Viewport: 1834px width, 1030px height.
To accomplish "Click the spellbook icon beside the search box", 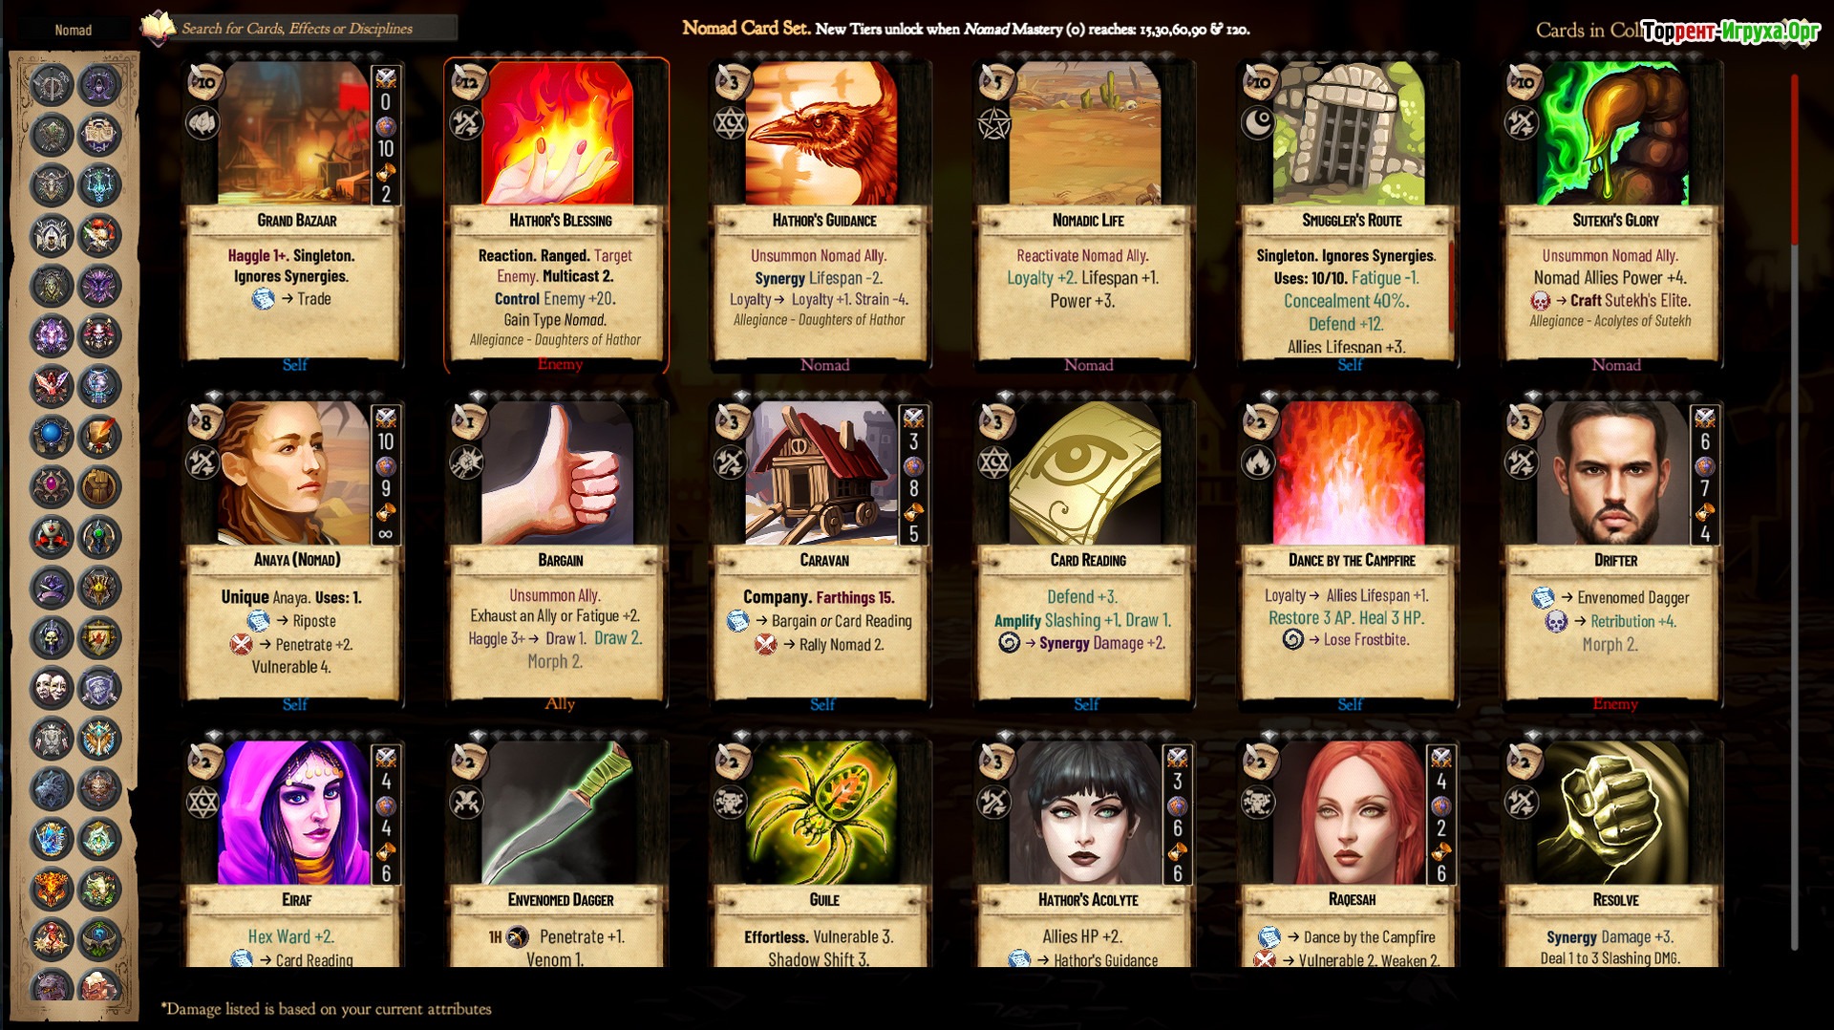I will (x=158, y=27).
